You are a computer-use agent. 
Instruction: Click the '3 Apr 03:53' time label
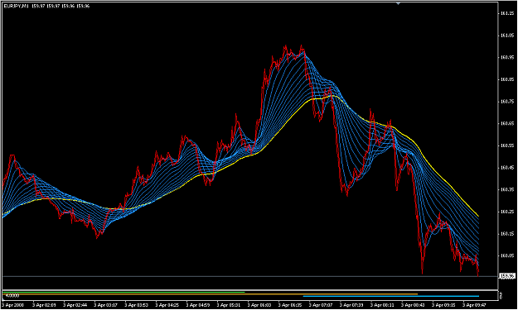[136, 305]
